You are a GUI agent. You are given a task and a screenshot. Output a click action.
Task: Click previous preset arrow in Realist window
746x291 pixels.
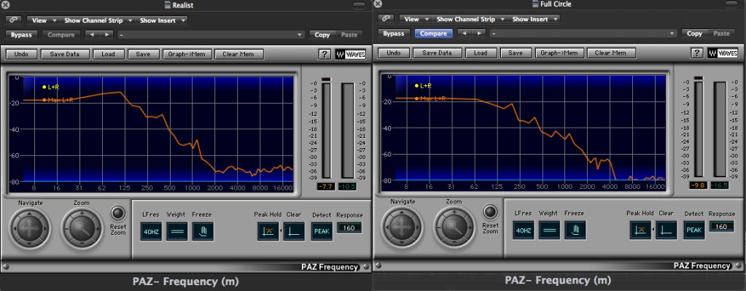click(x=93, y=35)
